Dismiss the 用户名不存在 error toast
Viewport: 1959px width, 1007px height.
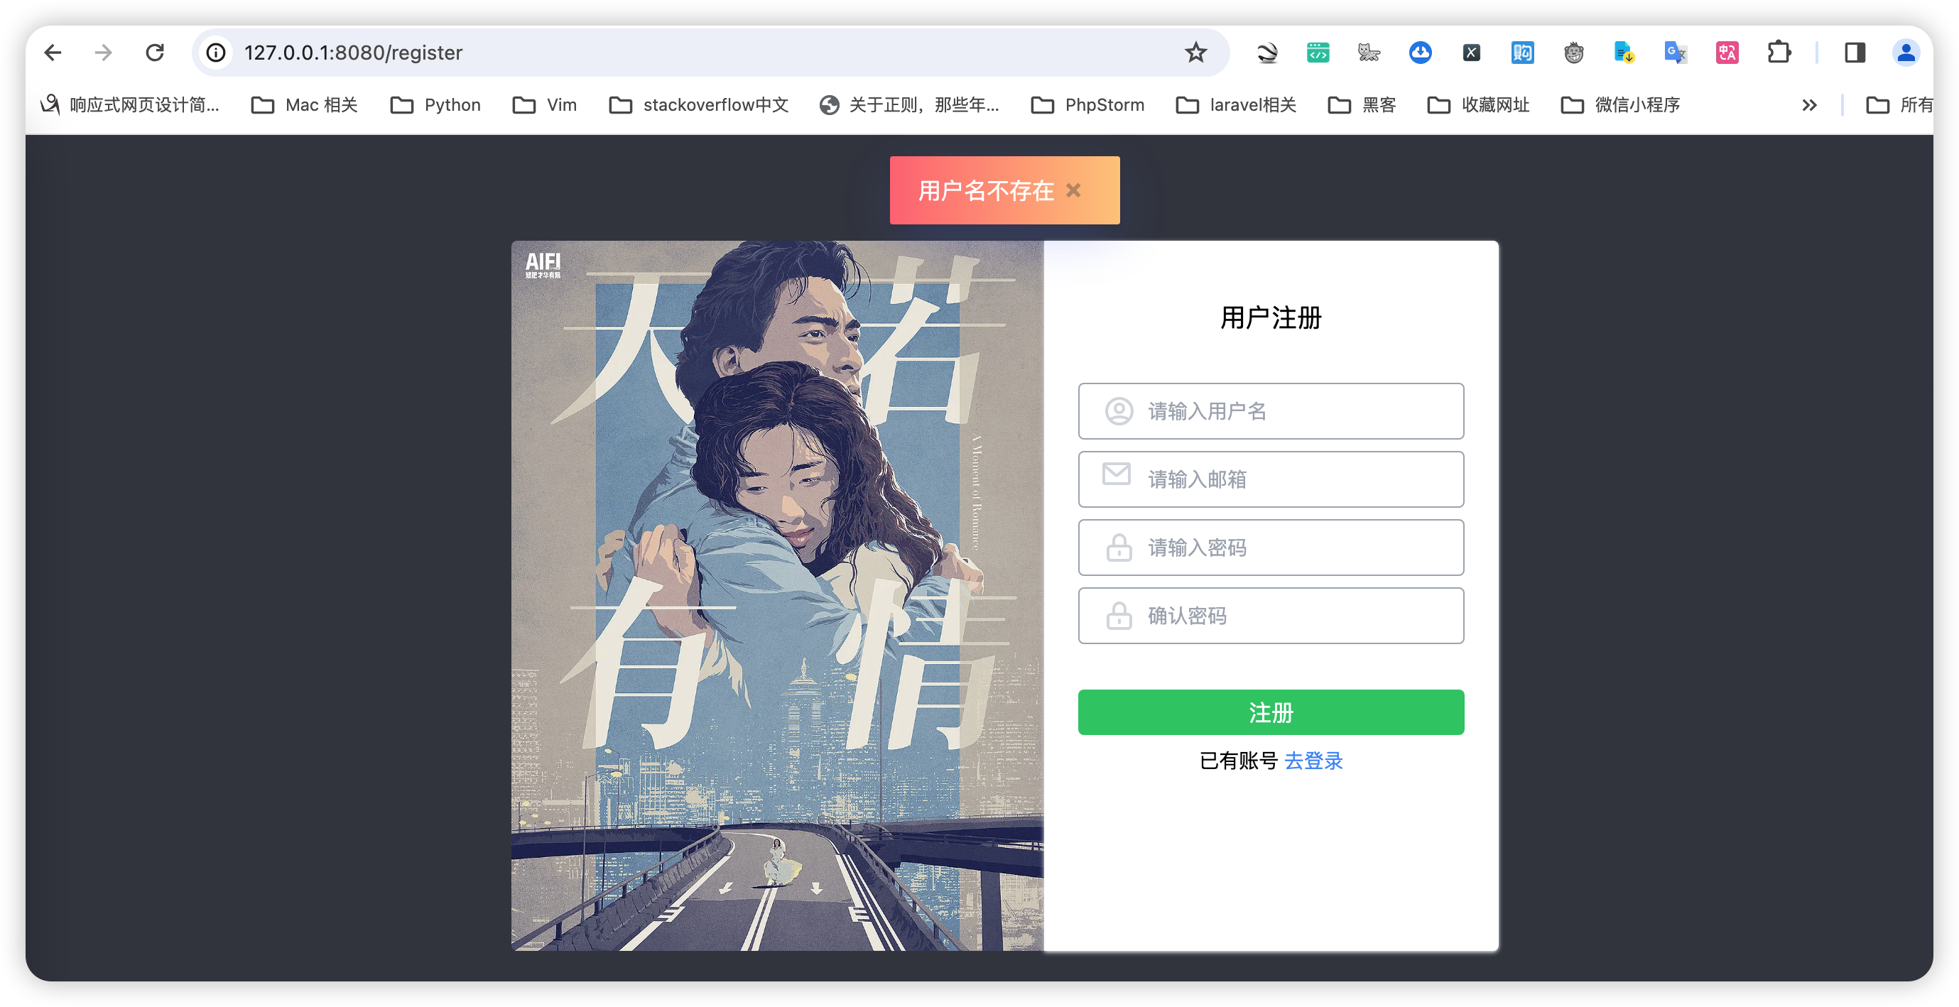1074,190
